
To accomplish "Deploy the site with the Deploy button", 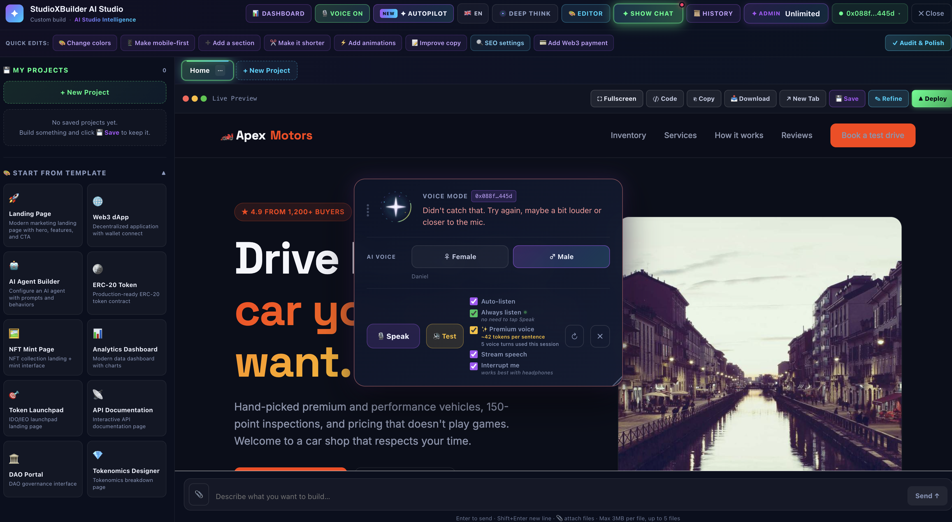I will (x=932, y=99).
